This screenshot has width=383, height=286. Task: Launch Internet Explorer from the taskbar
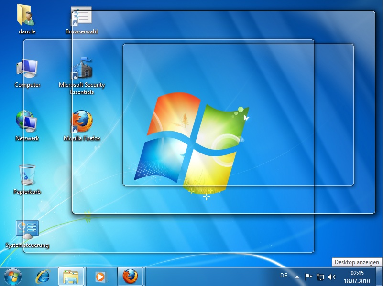click(x=43, y=276)
